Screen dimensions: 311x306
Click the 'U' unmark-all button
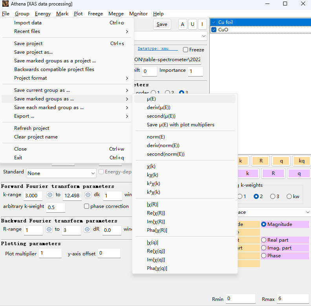(x=192, y=24)
